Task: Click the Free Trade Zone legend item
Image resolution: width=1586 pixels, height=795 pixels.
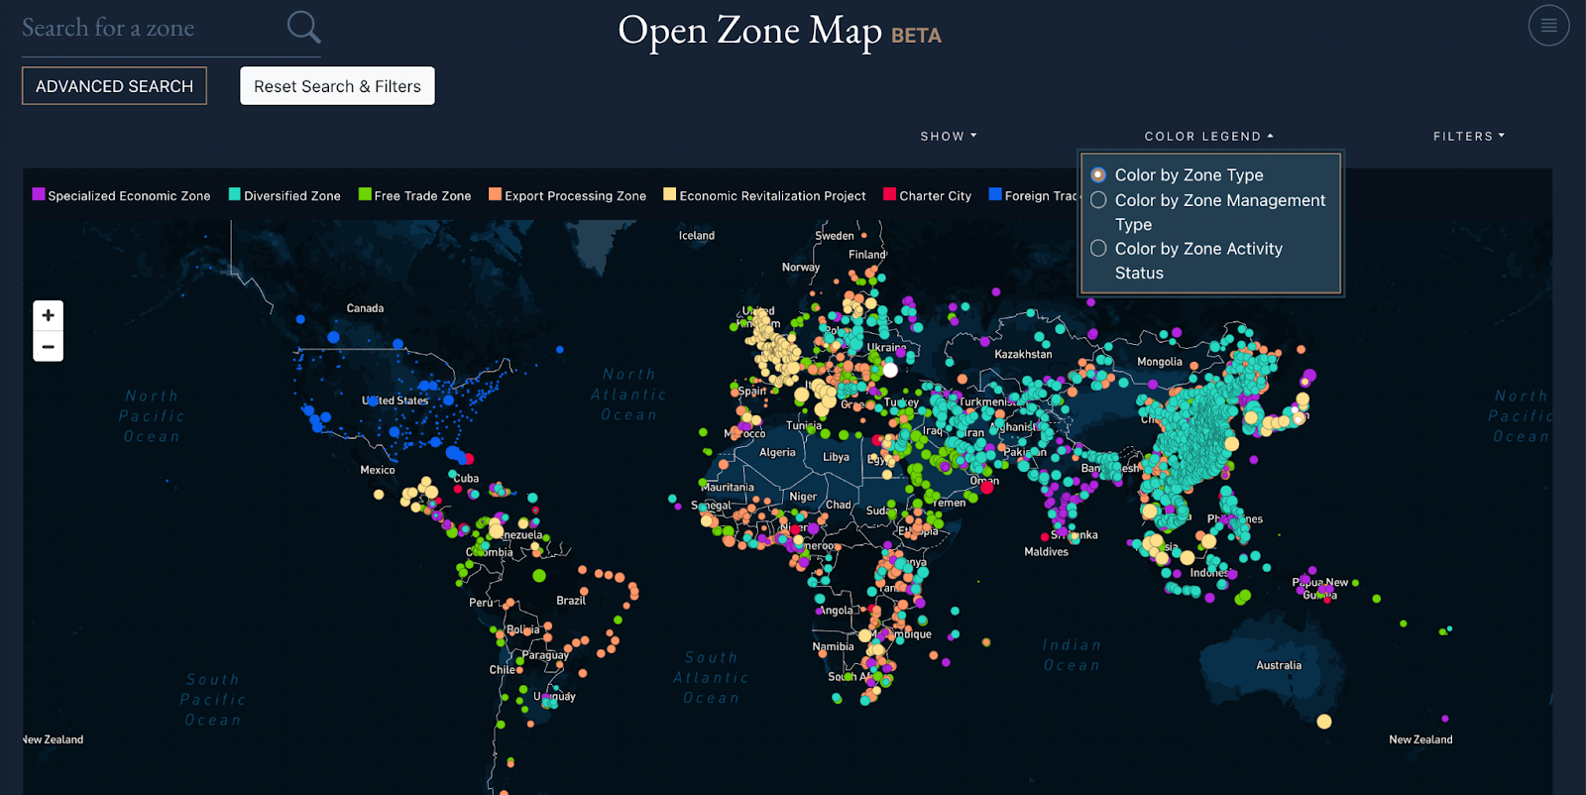Action: (x=414, y=195)
